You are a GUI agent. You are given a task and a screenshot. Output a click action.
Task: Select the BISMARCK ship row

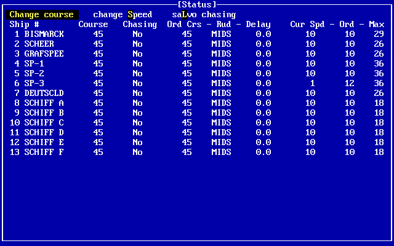click(197, 34)
